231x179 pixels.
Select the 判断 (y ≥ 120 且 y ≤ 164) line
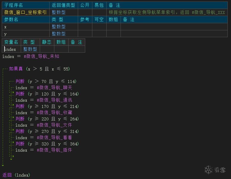pyautogui.click(x=47, y=94)
